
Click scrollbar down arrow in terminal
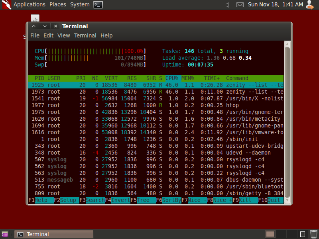click(287, 200)
